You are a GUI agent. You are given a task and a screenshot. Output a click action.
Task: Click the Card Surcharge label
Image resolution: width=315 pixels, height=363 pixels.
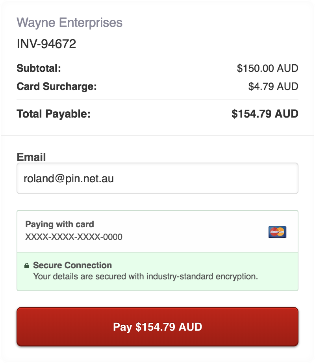[x=57, y=86]
